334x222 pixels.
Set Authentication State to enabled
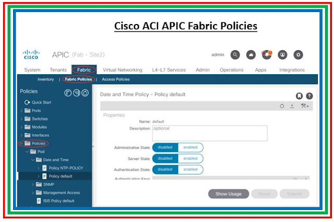(190, 169)
